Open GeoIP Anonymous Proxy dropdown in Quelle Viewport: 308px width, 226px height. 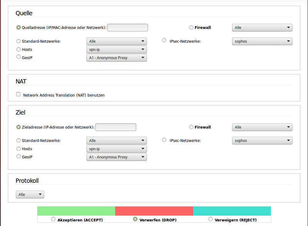coord(116,58)
